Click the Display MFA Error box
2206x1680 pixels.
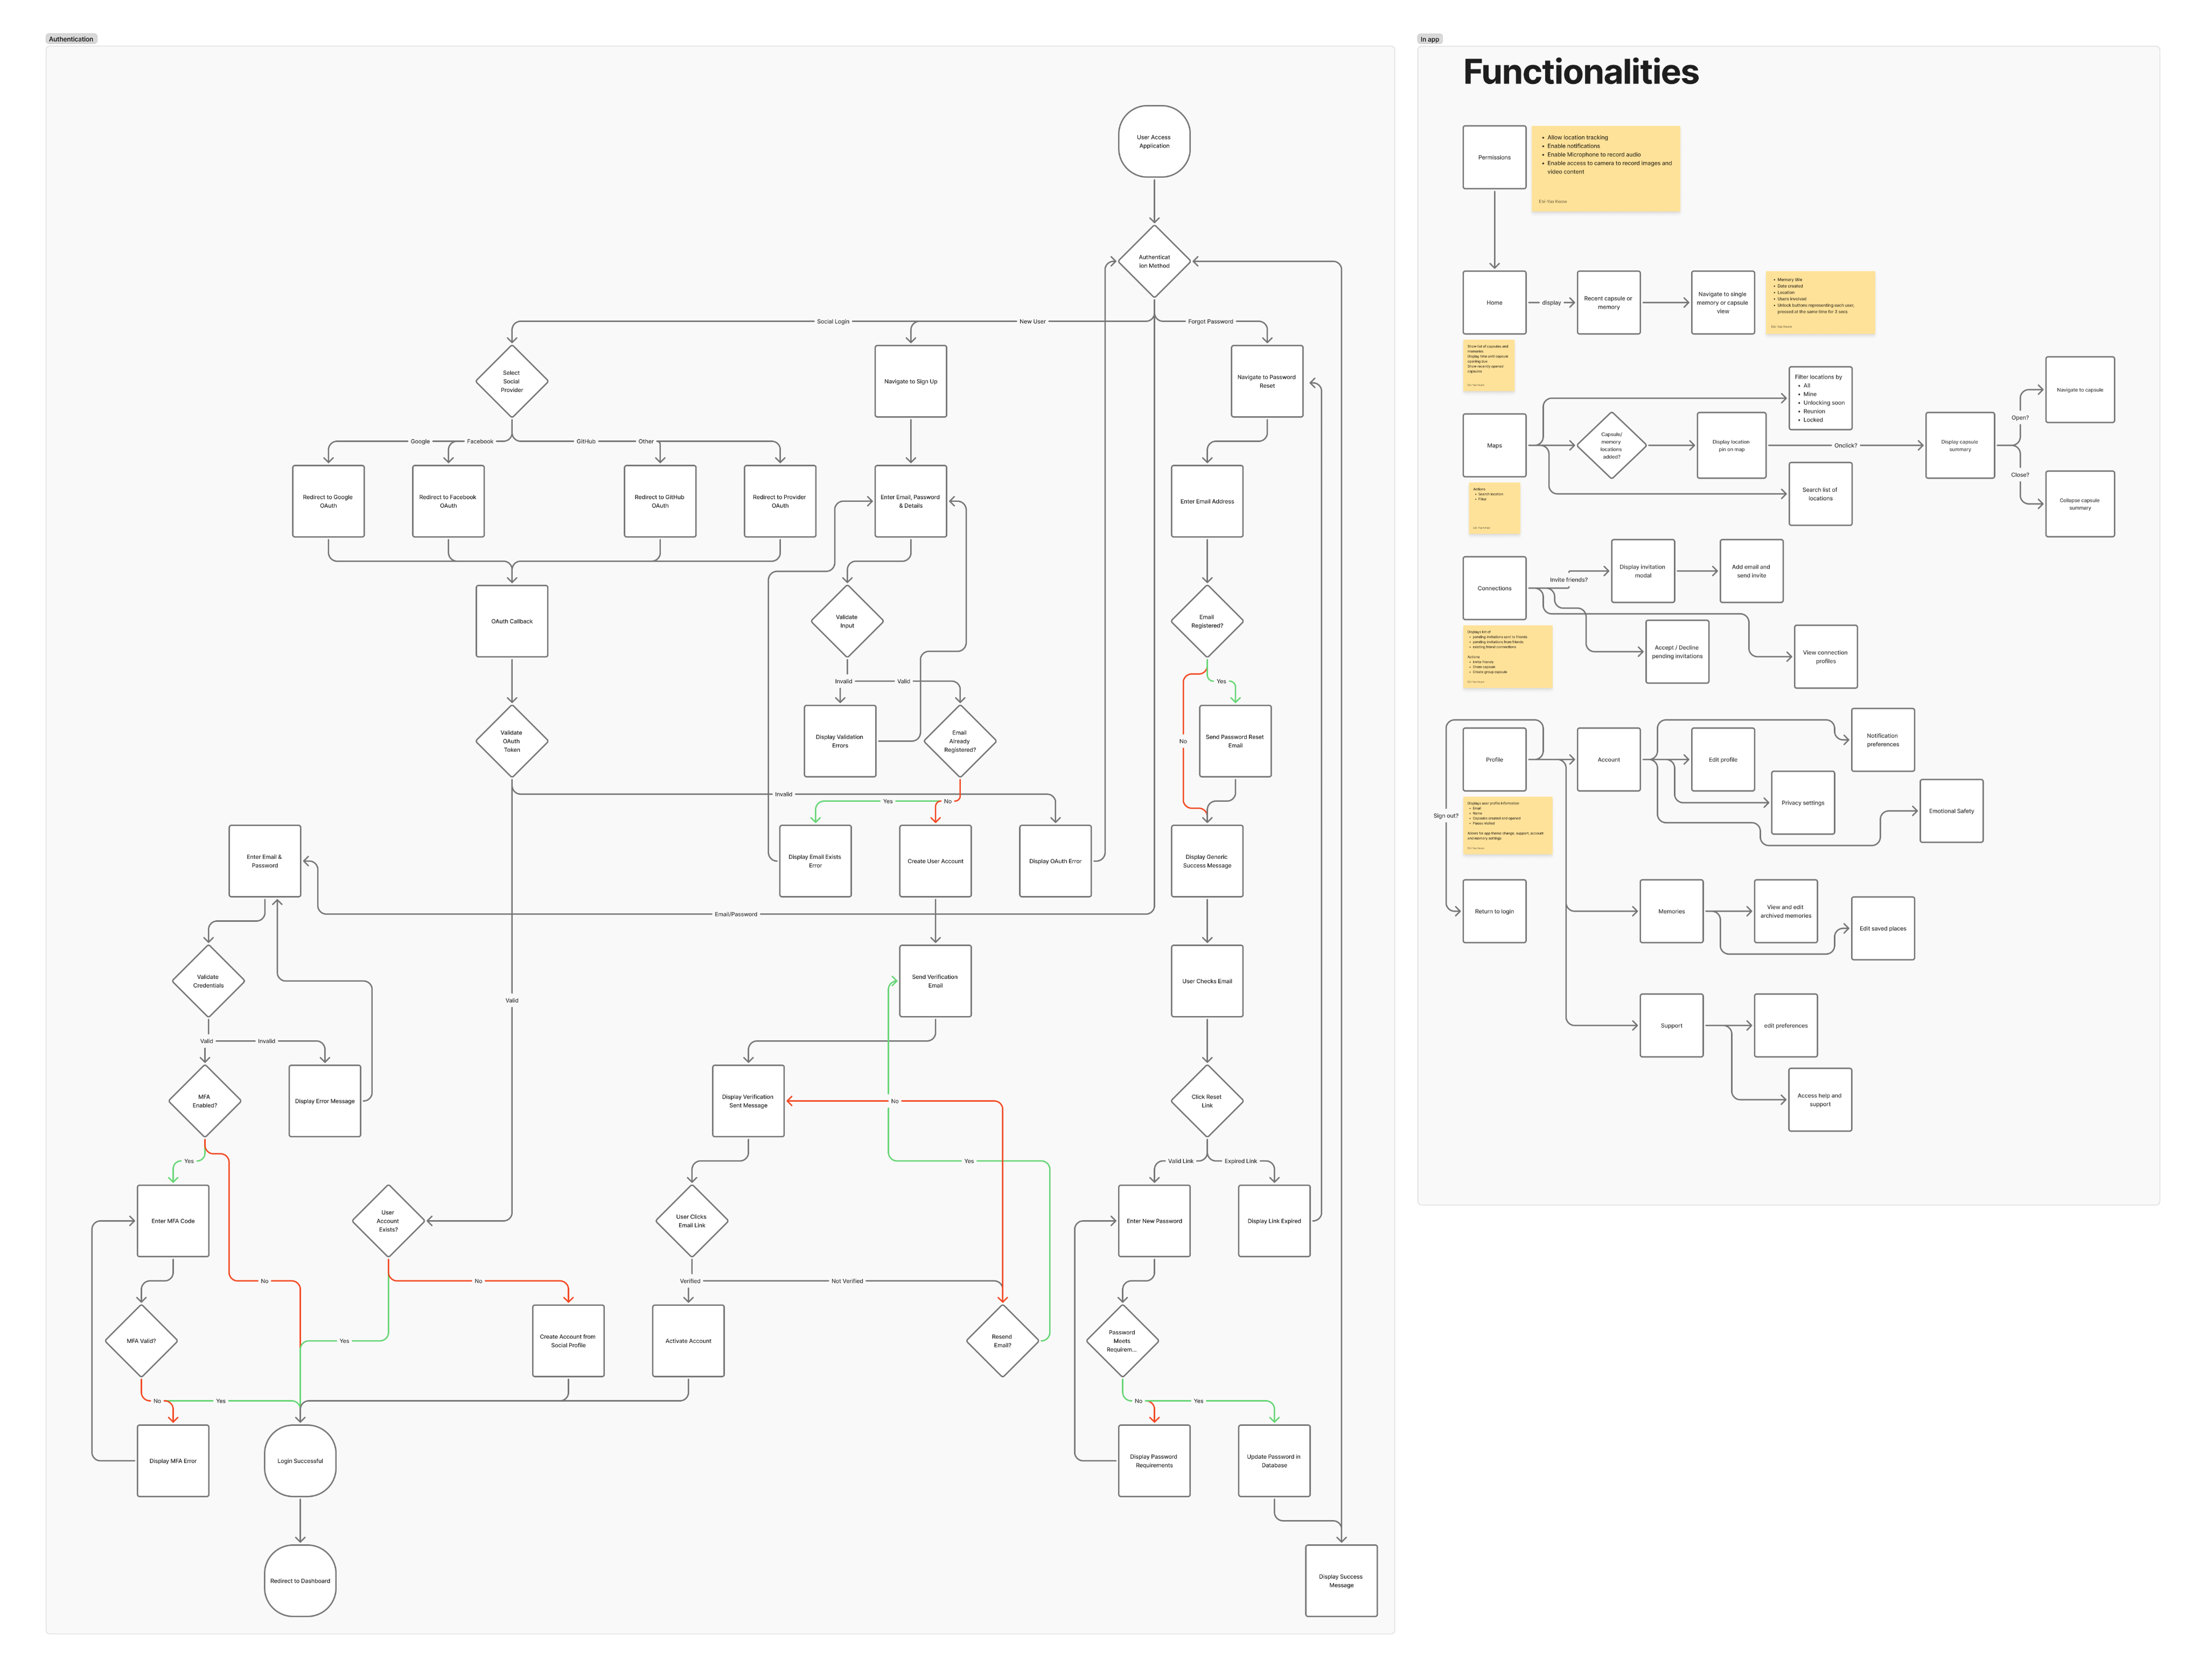tap(173, 1461)
